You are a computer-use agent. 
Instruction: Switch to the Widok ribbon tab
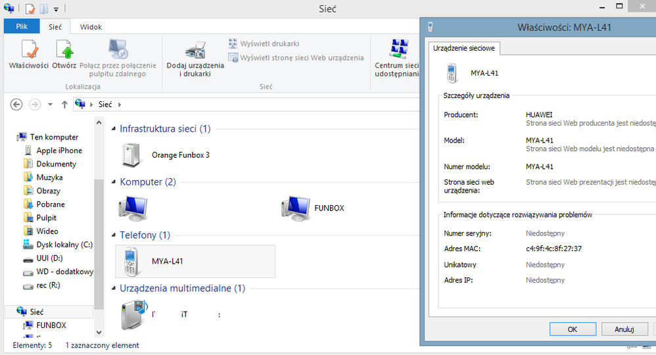pyautogui.click(x=91, y=27)
